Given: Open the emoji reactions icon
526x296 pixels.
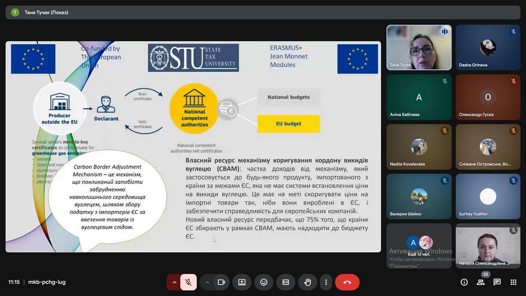Looking at the screenshot, I should [x=264, y=282].
